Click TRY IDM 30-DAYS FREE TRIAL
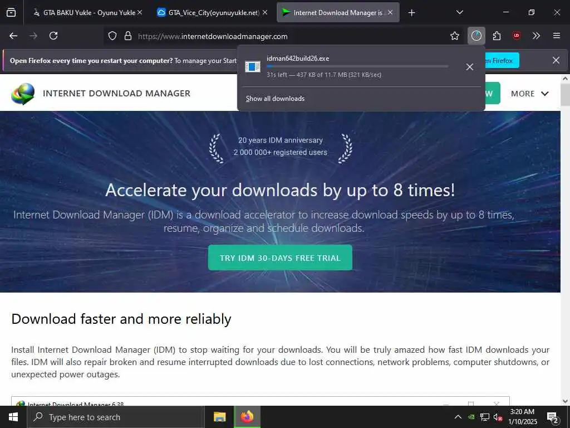The image size is (570, 428). pos(281,257)
